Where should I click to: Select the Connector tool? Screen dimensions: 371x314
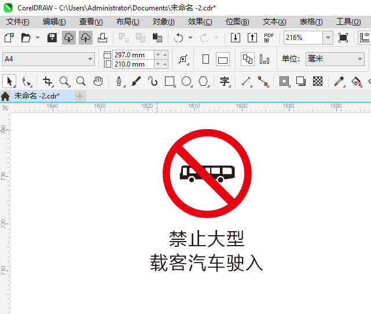pyautogui.click(x=263, y=81)
